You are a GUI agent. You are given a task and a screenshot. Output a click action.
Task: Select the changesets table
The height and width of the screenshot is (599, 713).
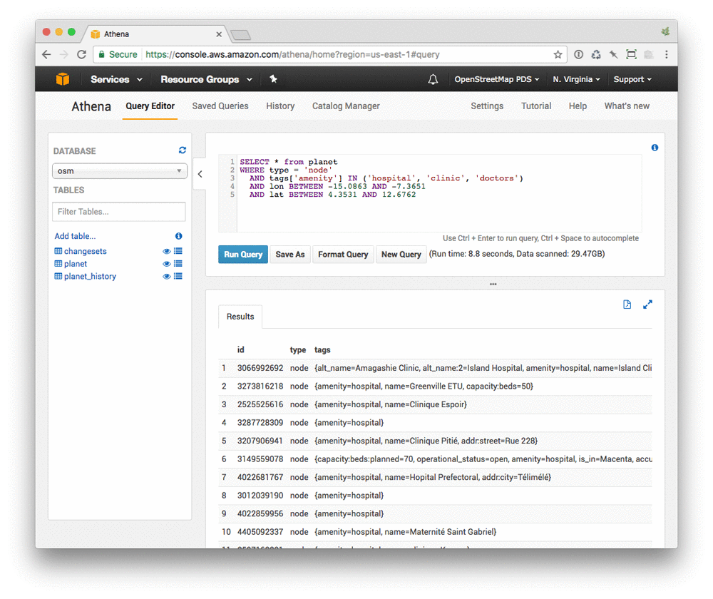tap(85, 251)
